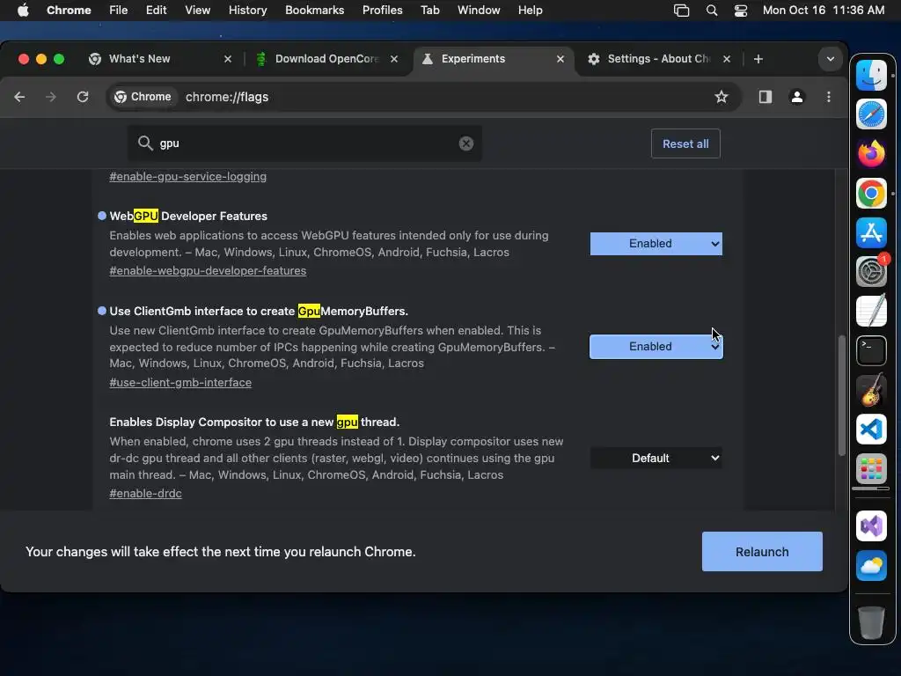
Task: Open the Bookmarks menu
Action: (x=314, y=11)
